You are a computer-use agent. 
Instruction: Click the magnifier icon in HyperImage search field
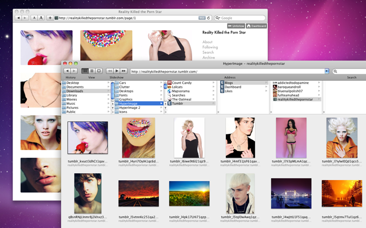pos(335,71)
